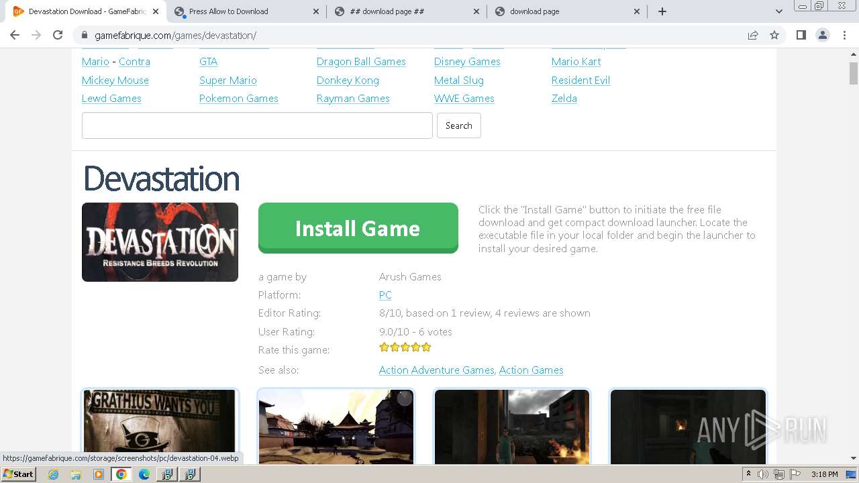Click the scrollbar down arrow
Screen dimensions: 859x483
pos(854,458)
